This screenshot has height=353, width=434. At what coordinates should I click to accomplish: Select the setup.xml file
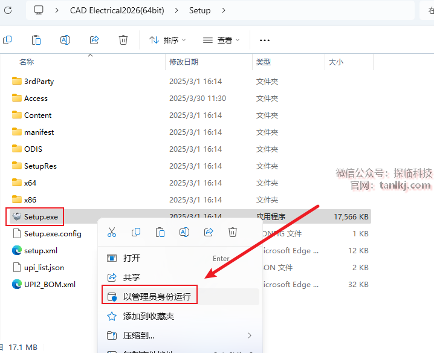pyautogui.click(x=40, y=251)
